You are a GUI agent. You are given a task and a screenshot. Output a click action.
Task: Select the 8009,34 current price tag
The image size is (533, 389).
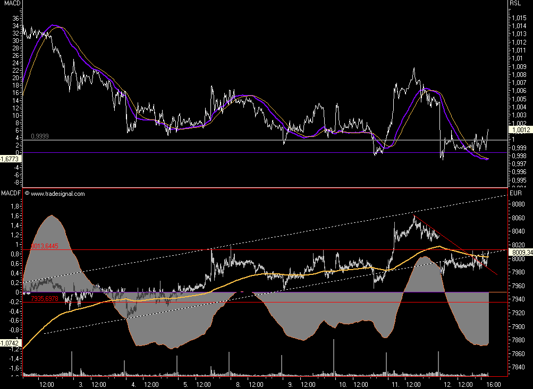point(520,252)
